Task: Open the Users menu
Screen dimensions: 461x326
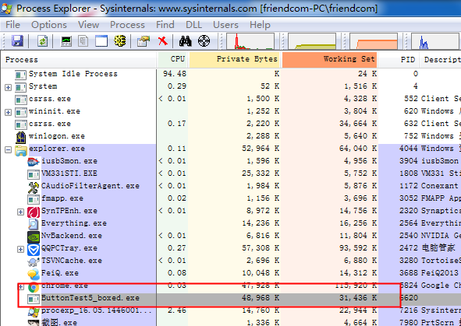Action: click(x=225, y=25)
